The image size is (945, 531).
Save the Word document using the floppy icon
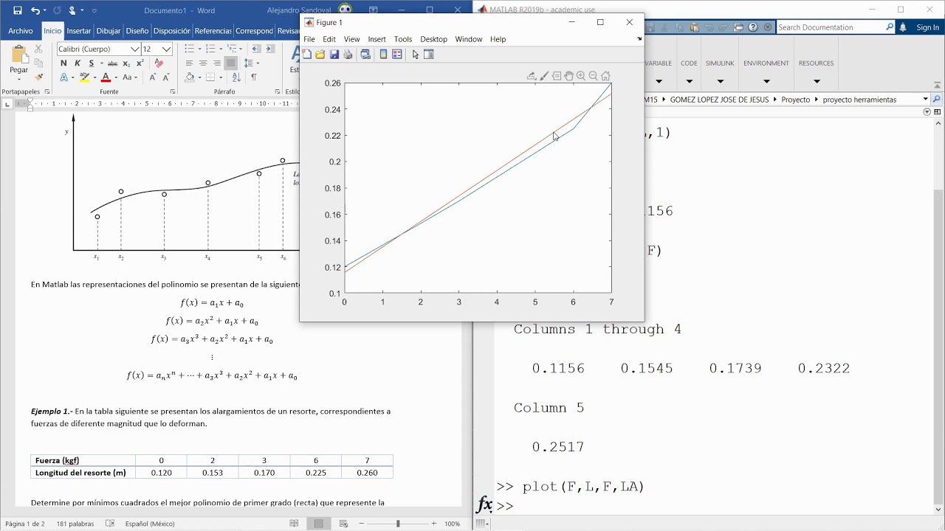pyautogui.click(x=18, y=10)
